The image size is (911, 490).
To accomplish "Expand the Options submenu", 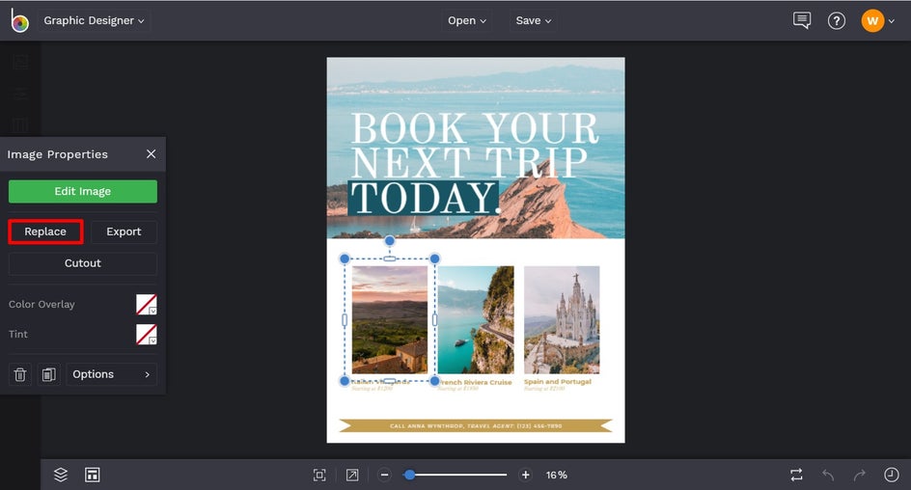I will pos(112,374).
